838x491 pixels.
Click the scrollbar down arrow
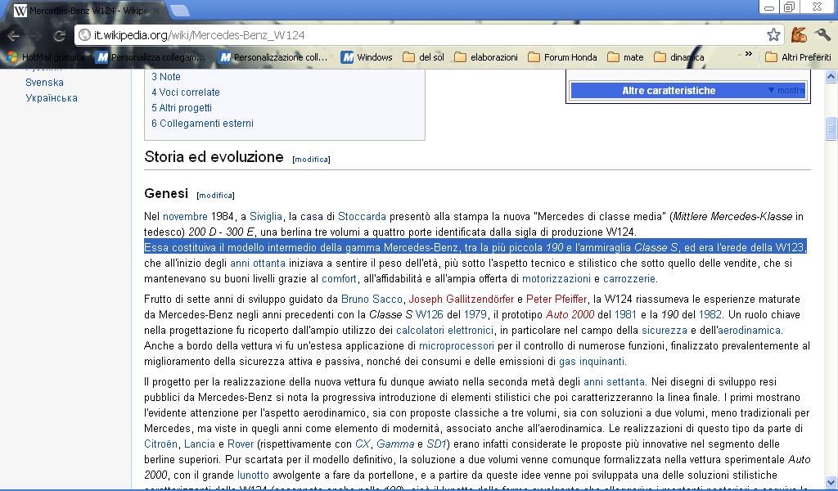(x=831, y=481)
